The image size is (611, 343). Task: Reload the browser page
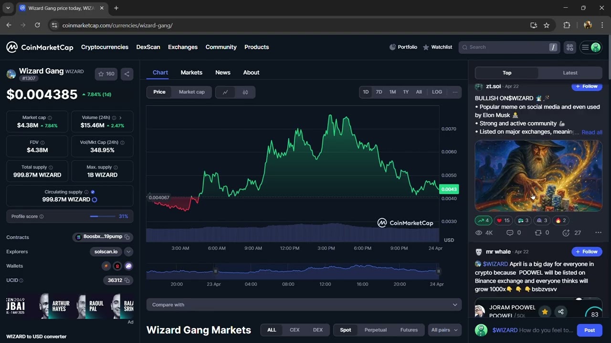coord(37,25)
